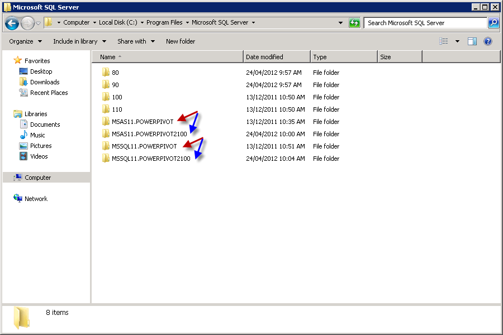Open the previous locations address dropdown

[341, 23]
